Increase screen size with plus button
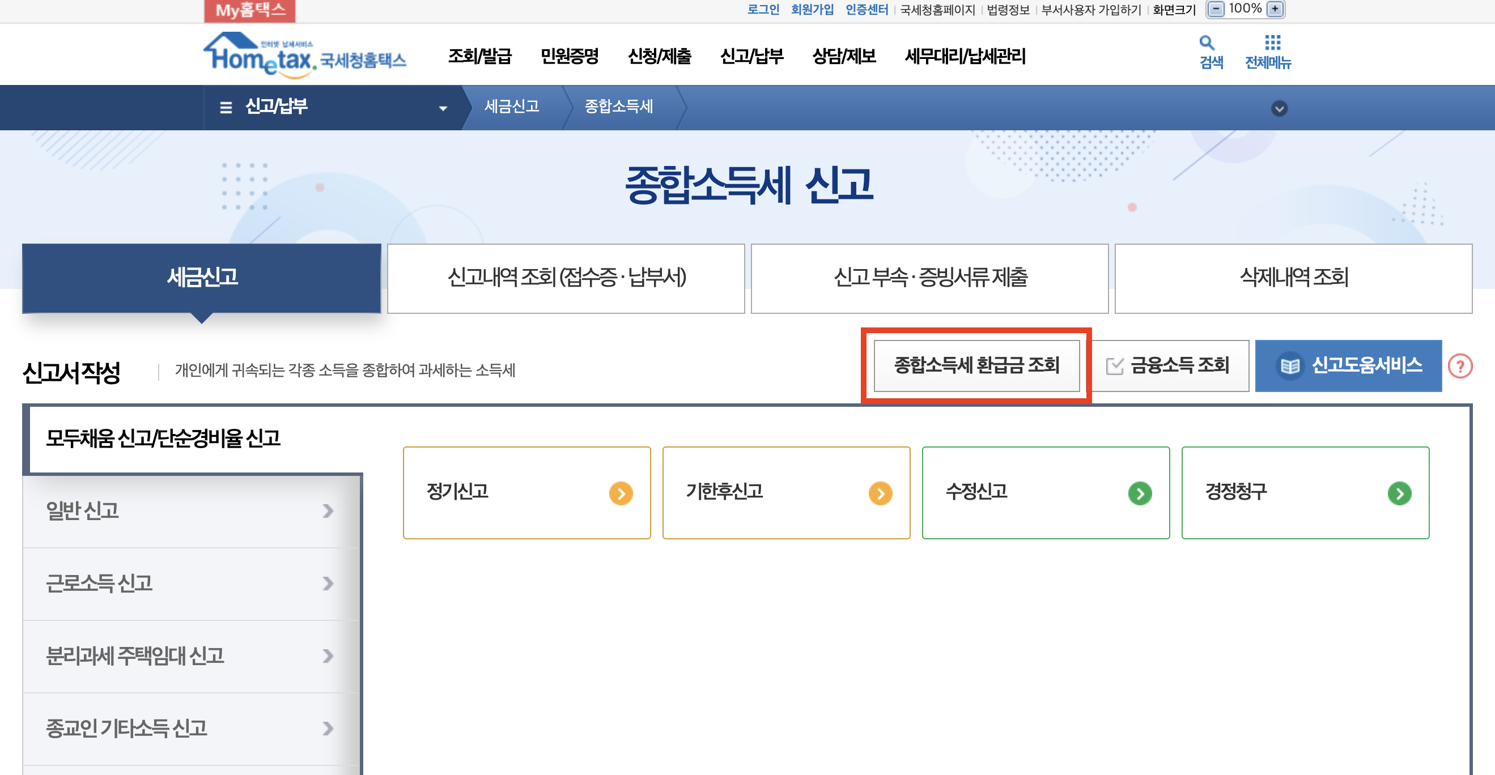This screenshot has width=1495, height=775. tap(1275, 8)
